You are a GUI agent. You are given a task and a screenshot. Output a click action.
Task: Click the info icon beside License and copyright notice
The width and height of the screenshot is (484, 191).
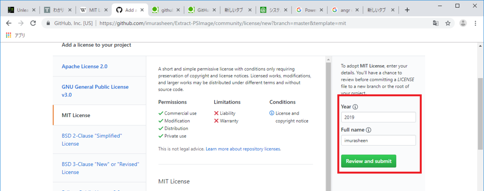pyautogui.click(x=272, y=113)
